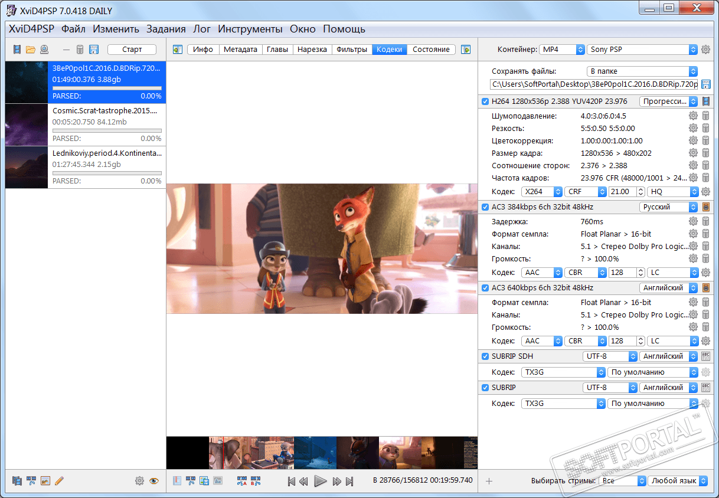Click save frame snapshot icon under preview
This screenshot has height=498, width=719.
point(204,481)
